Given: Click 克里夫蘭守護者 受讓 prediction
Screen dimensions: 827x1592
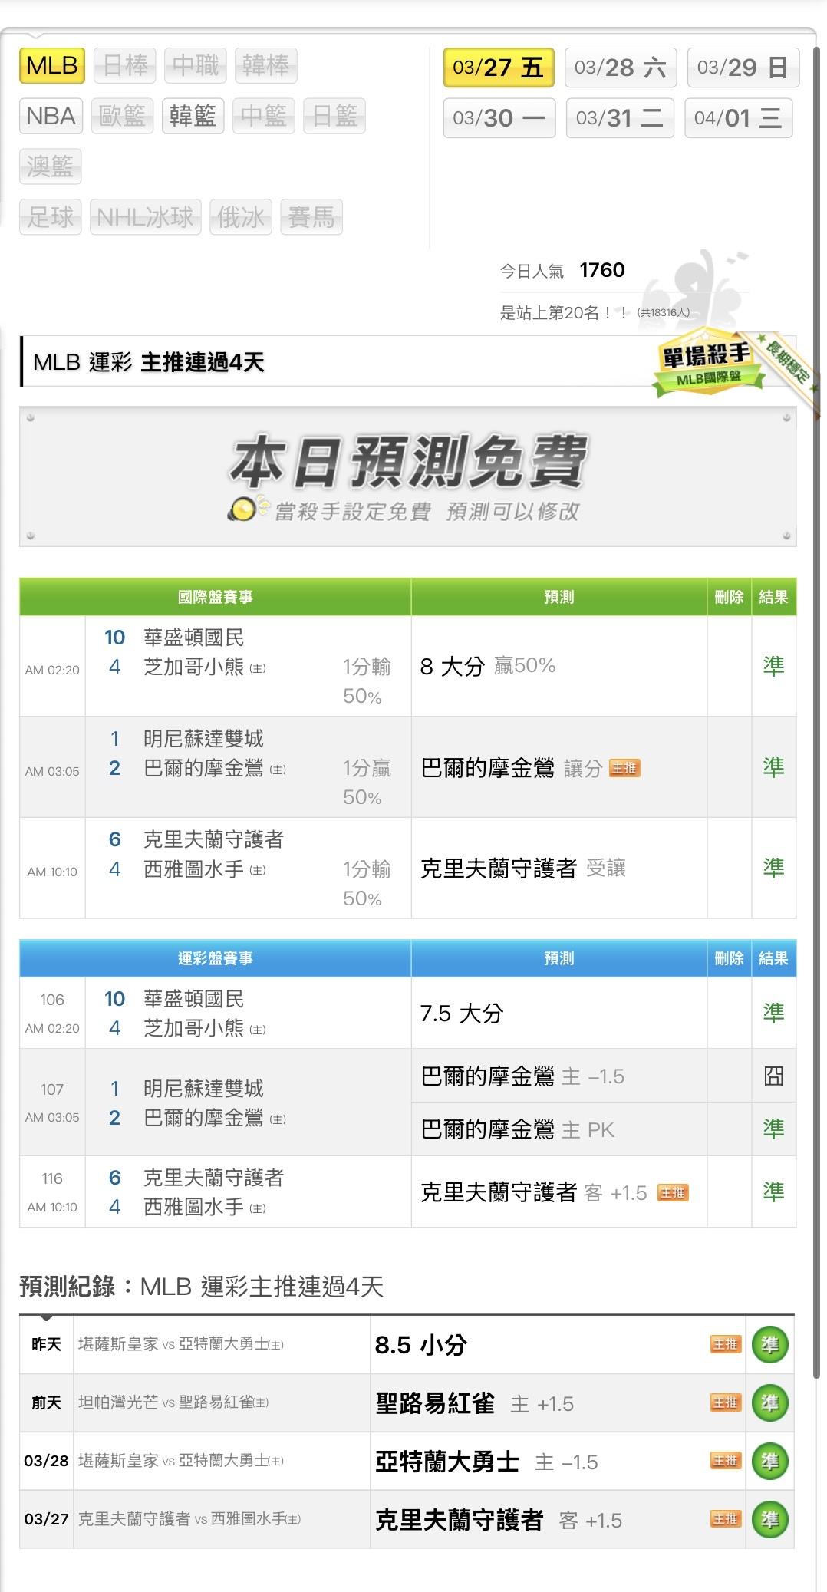Looking at the screenshot, I should pos(523,869).
